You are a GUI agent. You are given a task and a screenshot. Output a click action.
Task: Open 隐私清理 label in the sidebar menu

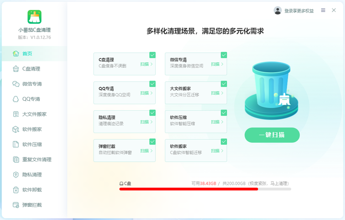pos(32,175)
